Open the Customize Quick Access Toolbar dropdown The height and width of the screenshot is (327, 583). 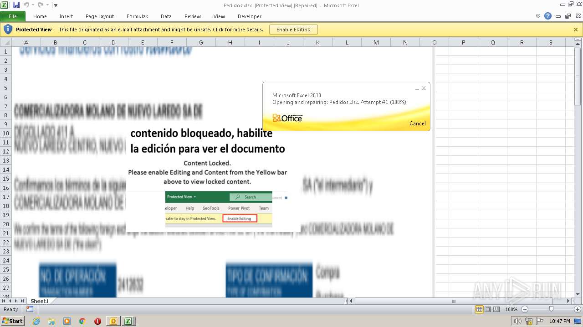pos(56,5)
